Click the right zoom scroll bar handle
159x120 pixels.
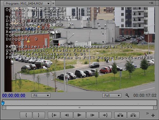pos(155,108)
